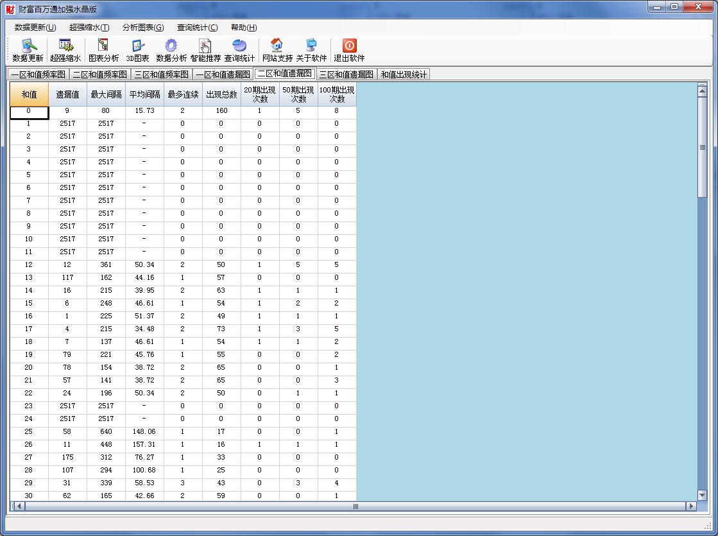Viewport: 718px width, 536px height.
Task: Sort by the 遗漏值 column header
Action: point(67,94)
